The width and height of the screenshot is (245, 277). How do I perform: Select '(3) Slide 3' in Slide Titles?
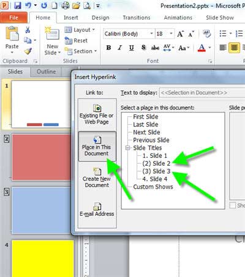click(156, 171)
